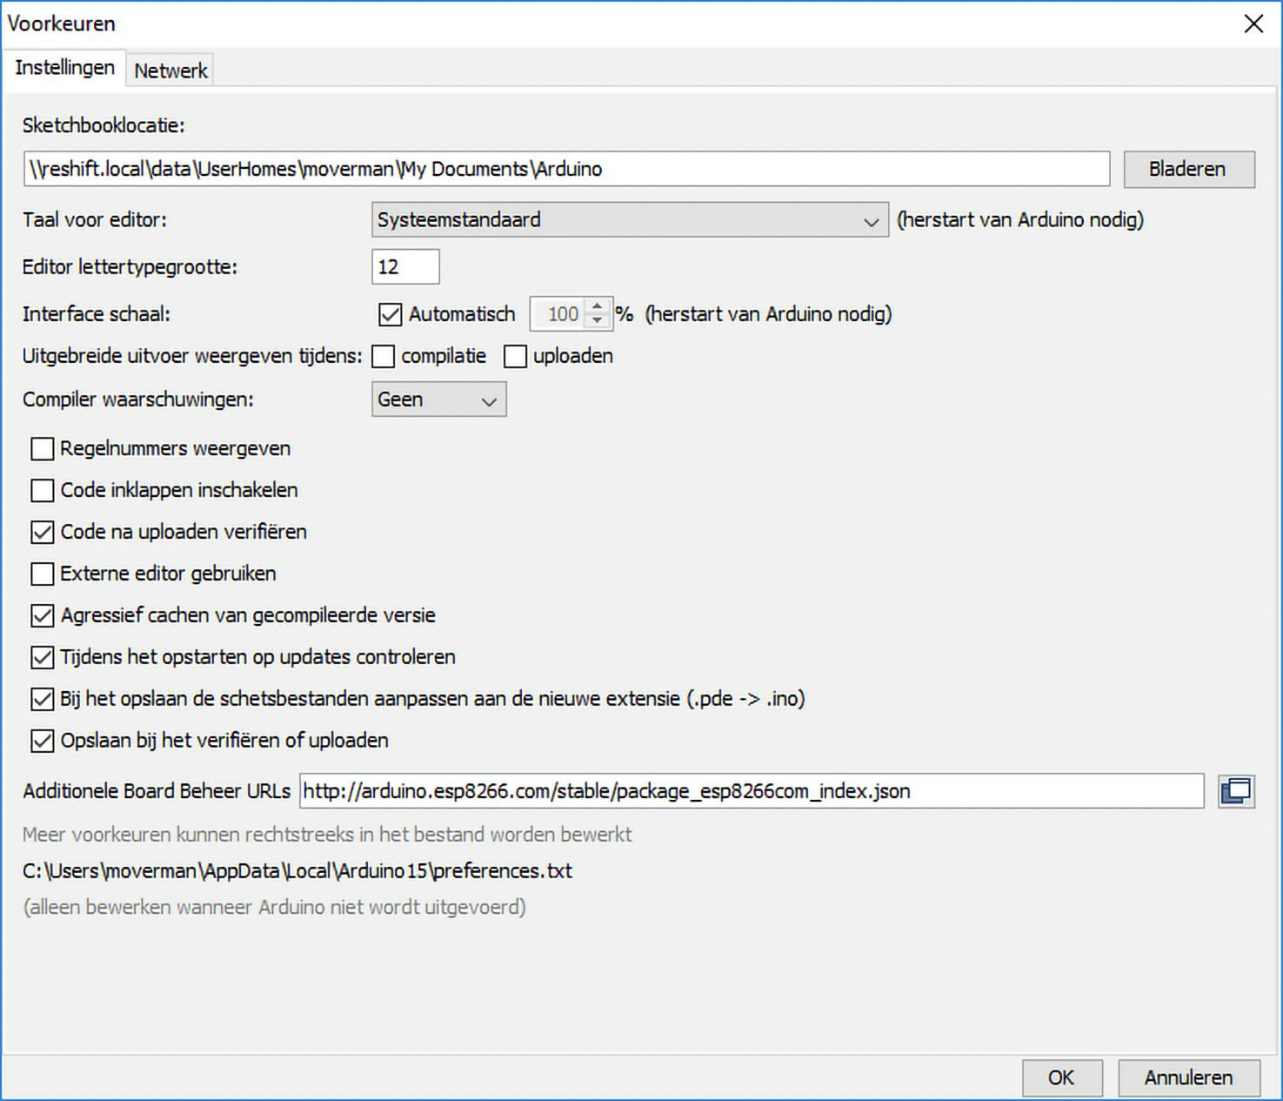Enable Externe editor gebruiken

click(41, 574)
